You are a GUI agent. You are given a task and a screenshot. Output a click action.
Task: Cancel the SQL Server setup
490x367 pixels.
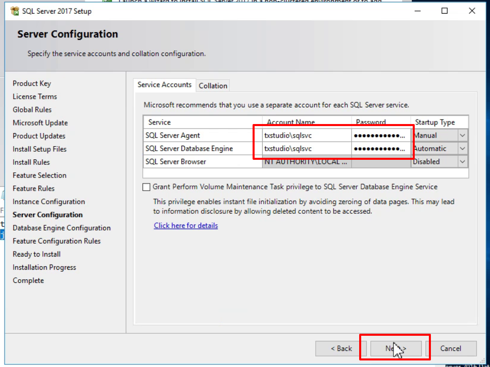(x=451, y=348)
